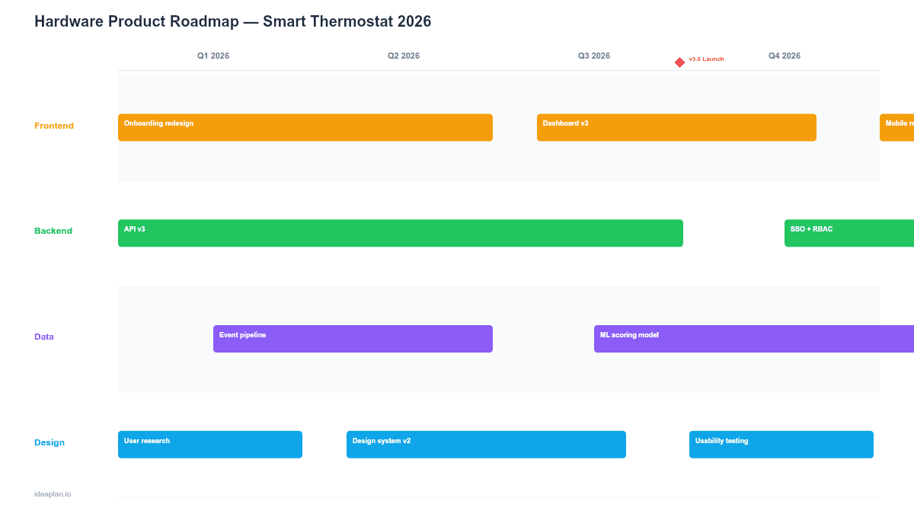
Task: Click the partially visible Mobile bar on the right
Action: click(x=897, y=127)
